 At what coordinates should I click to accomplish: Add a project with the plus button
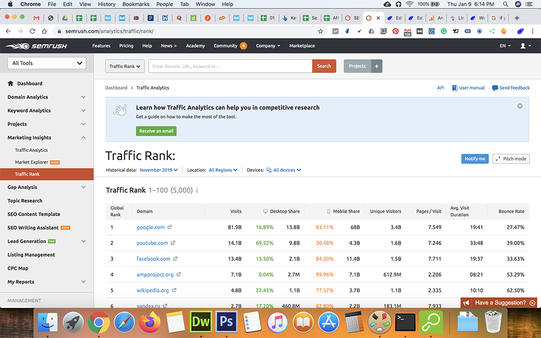point(376,66)
